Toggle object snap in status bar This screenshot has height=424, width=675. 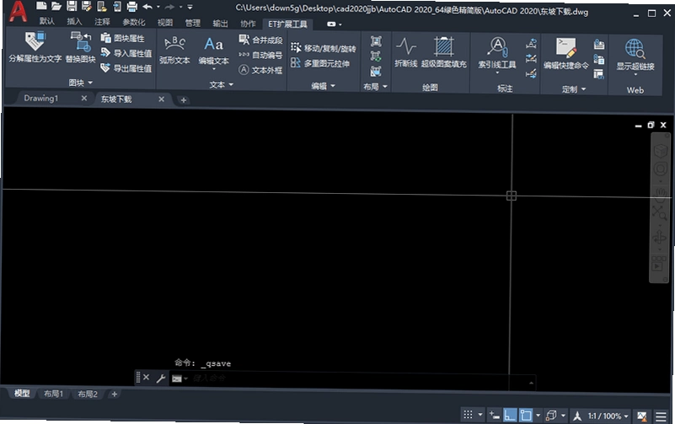pos(526,416)
